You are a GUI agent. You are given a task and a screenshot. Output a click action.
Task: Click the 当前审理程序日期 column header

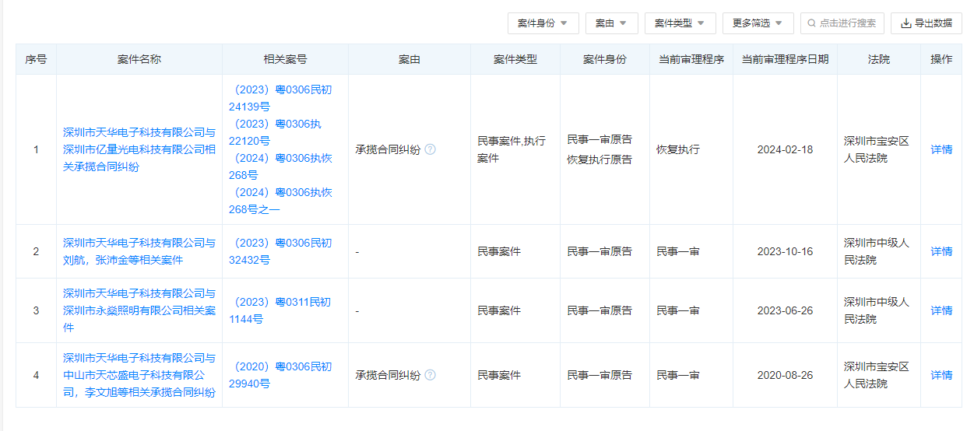[x=785, y=59]
